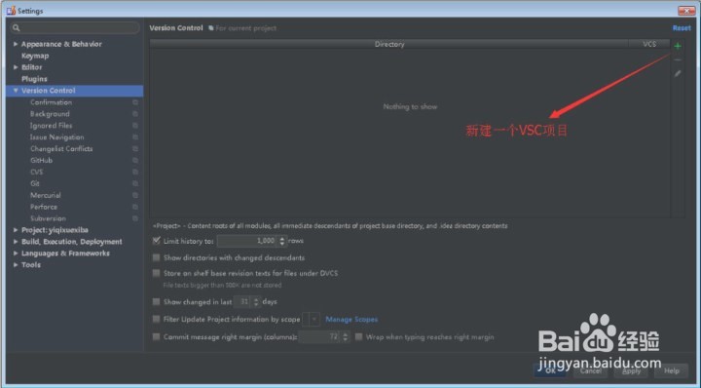Image resolution: width=701 pixels, height=388 pixels.
Task: Open the Plugins settings page
Action: (34, 79)
